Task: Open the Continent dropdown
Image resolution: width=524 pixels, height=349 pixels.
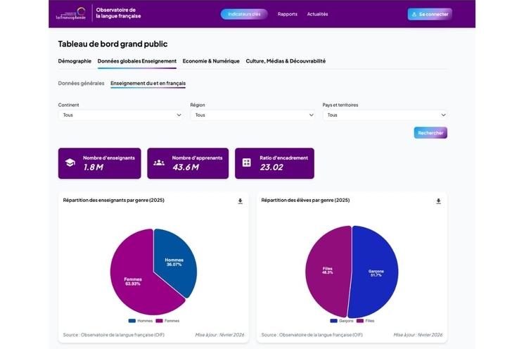Action: tap(120, 115)
